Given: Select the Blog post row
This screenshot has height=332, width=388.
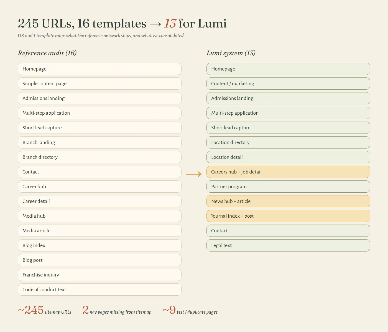Looking at the screenshot, I should pyautogui.click(x=99, y=260).
